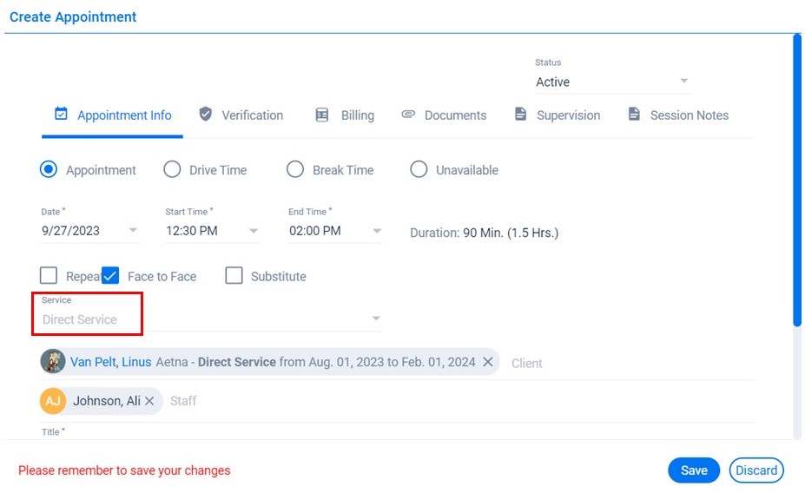The height and width of the screenshot is (493, 805).
Task: Save the appointment changes
Action: (693, 470)
